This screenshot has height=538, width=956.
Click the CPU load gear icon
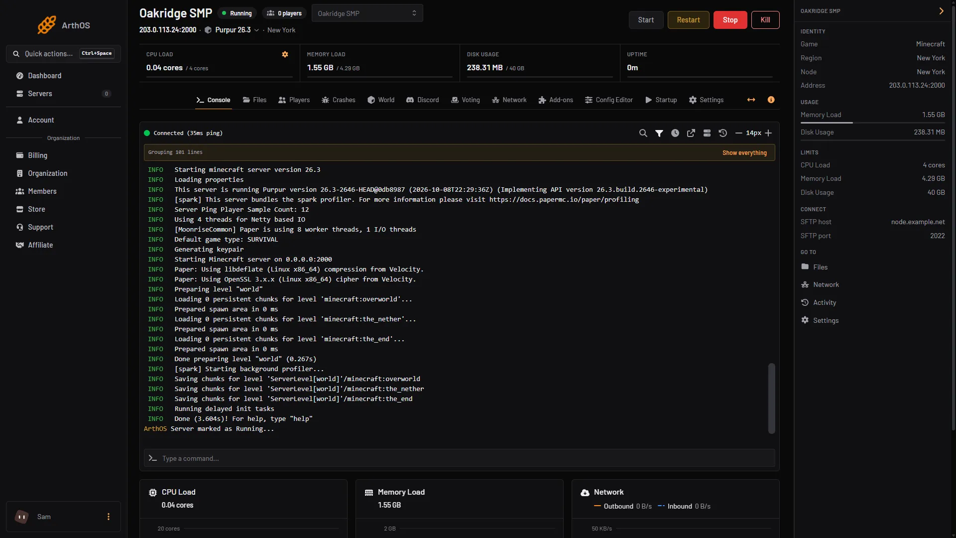tap(285, 54)
